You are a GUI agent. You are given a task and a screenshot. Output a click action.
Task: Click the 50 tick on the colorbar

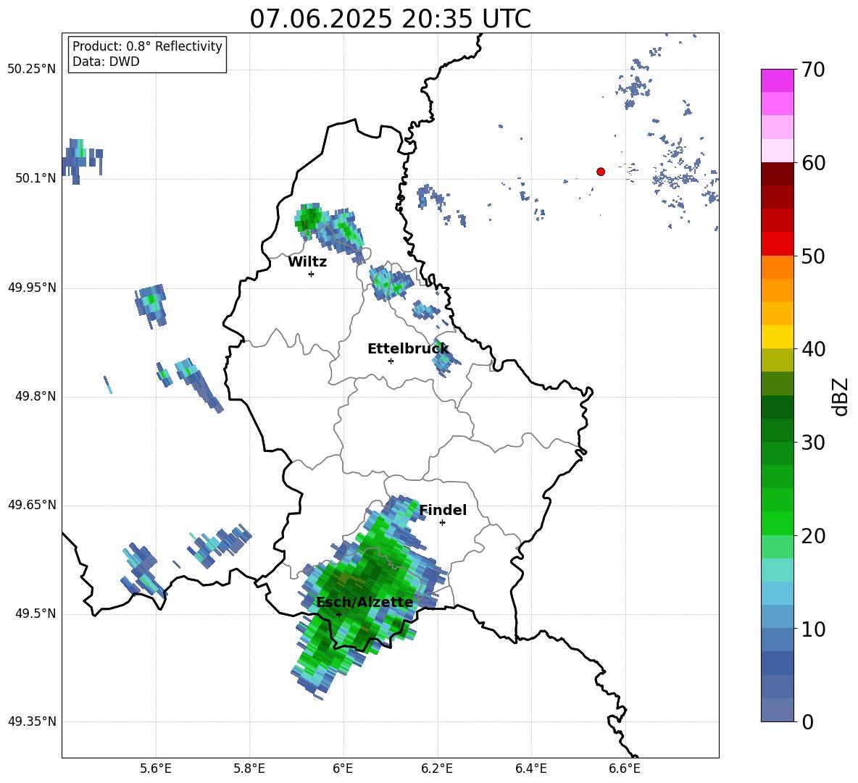point(813,256)
